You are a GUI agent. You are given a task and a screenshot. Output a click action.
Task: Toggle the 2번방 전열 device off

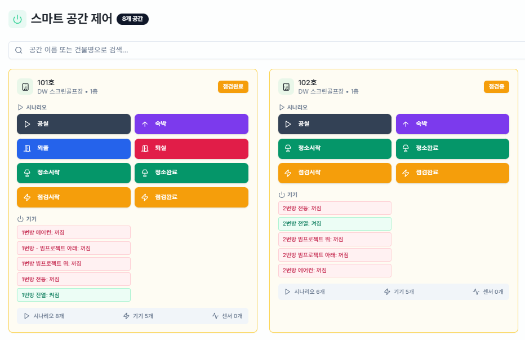335,223
